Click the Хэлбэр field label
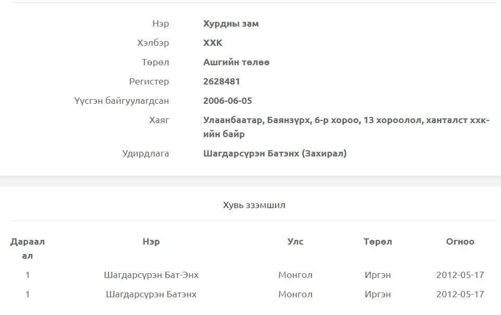Viewport: 501px width, 315px height. point(153,43)
